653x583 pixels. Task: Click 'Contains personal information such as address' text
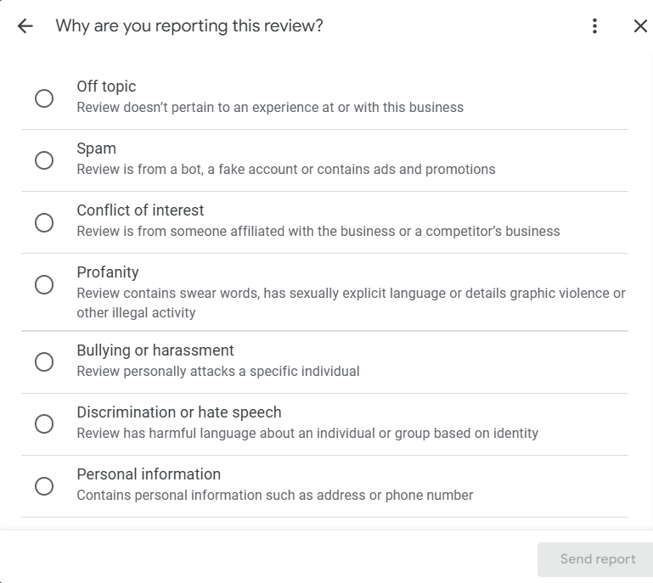click(275, 496)
